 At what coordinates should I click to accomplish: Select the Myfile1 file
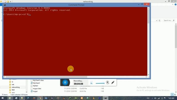pyautogui.click(x=35, y=86)
